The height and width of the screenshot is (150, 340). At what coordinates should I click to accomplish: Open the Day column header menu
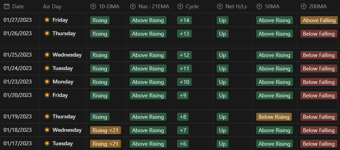coord(63,6)
